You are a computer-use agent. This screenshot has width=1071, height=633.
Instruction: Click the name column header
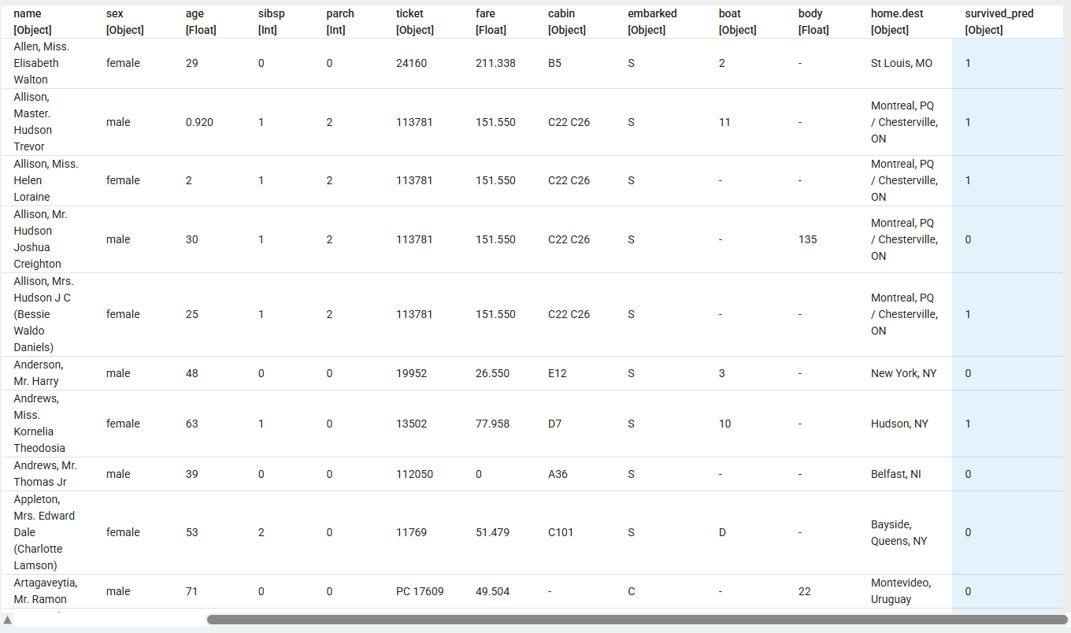click(32, 22)
